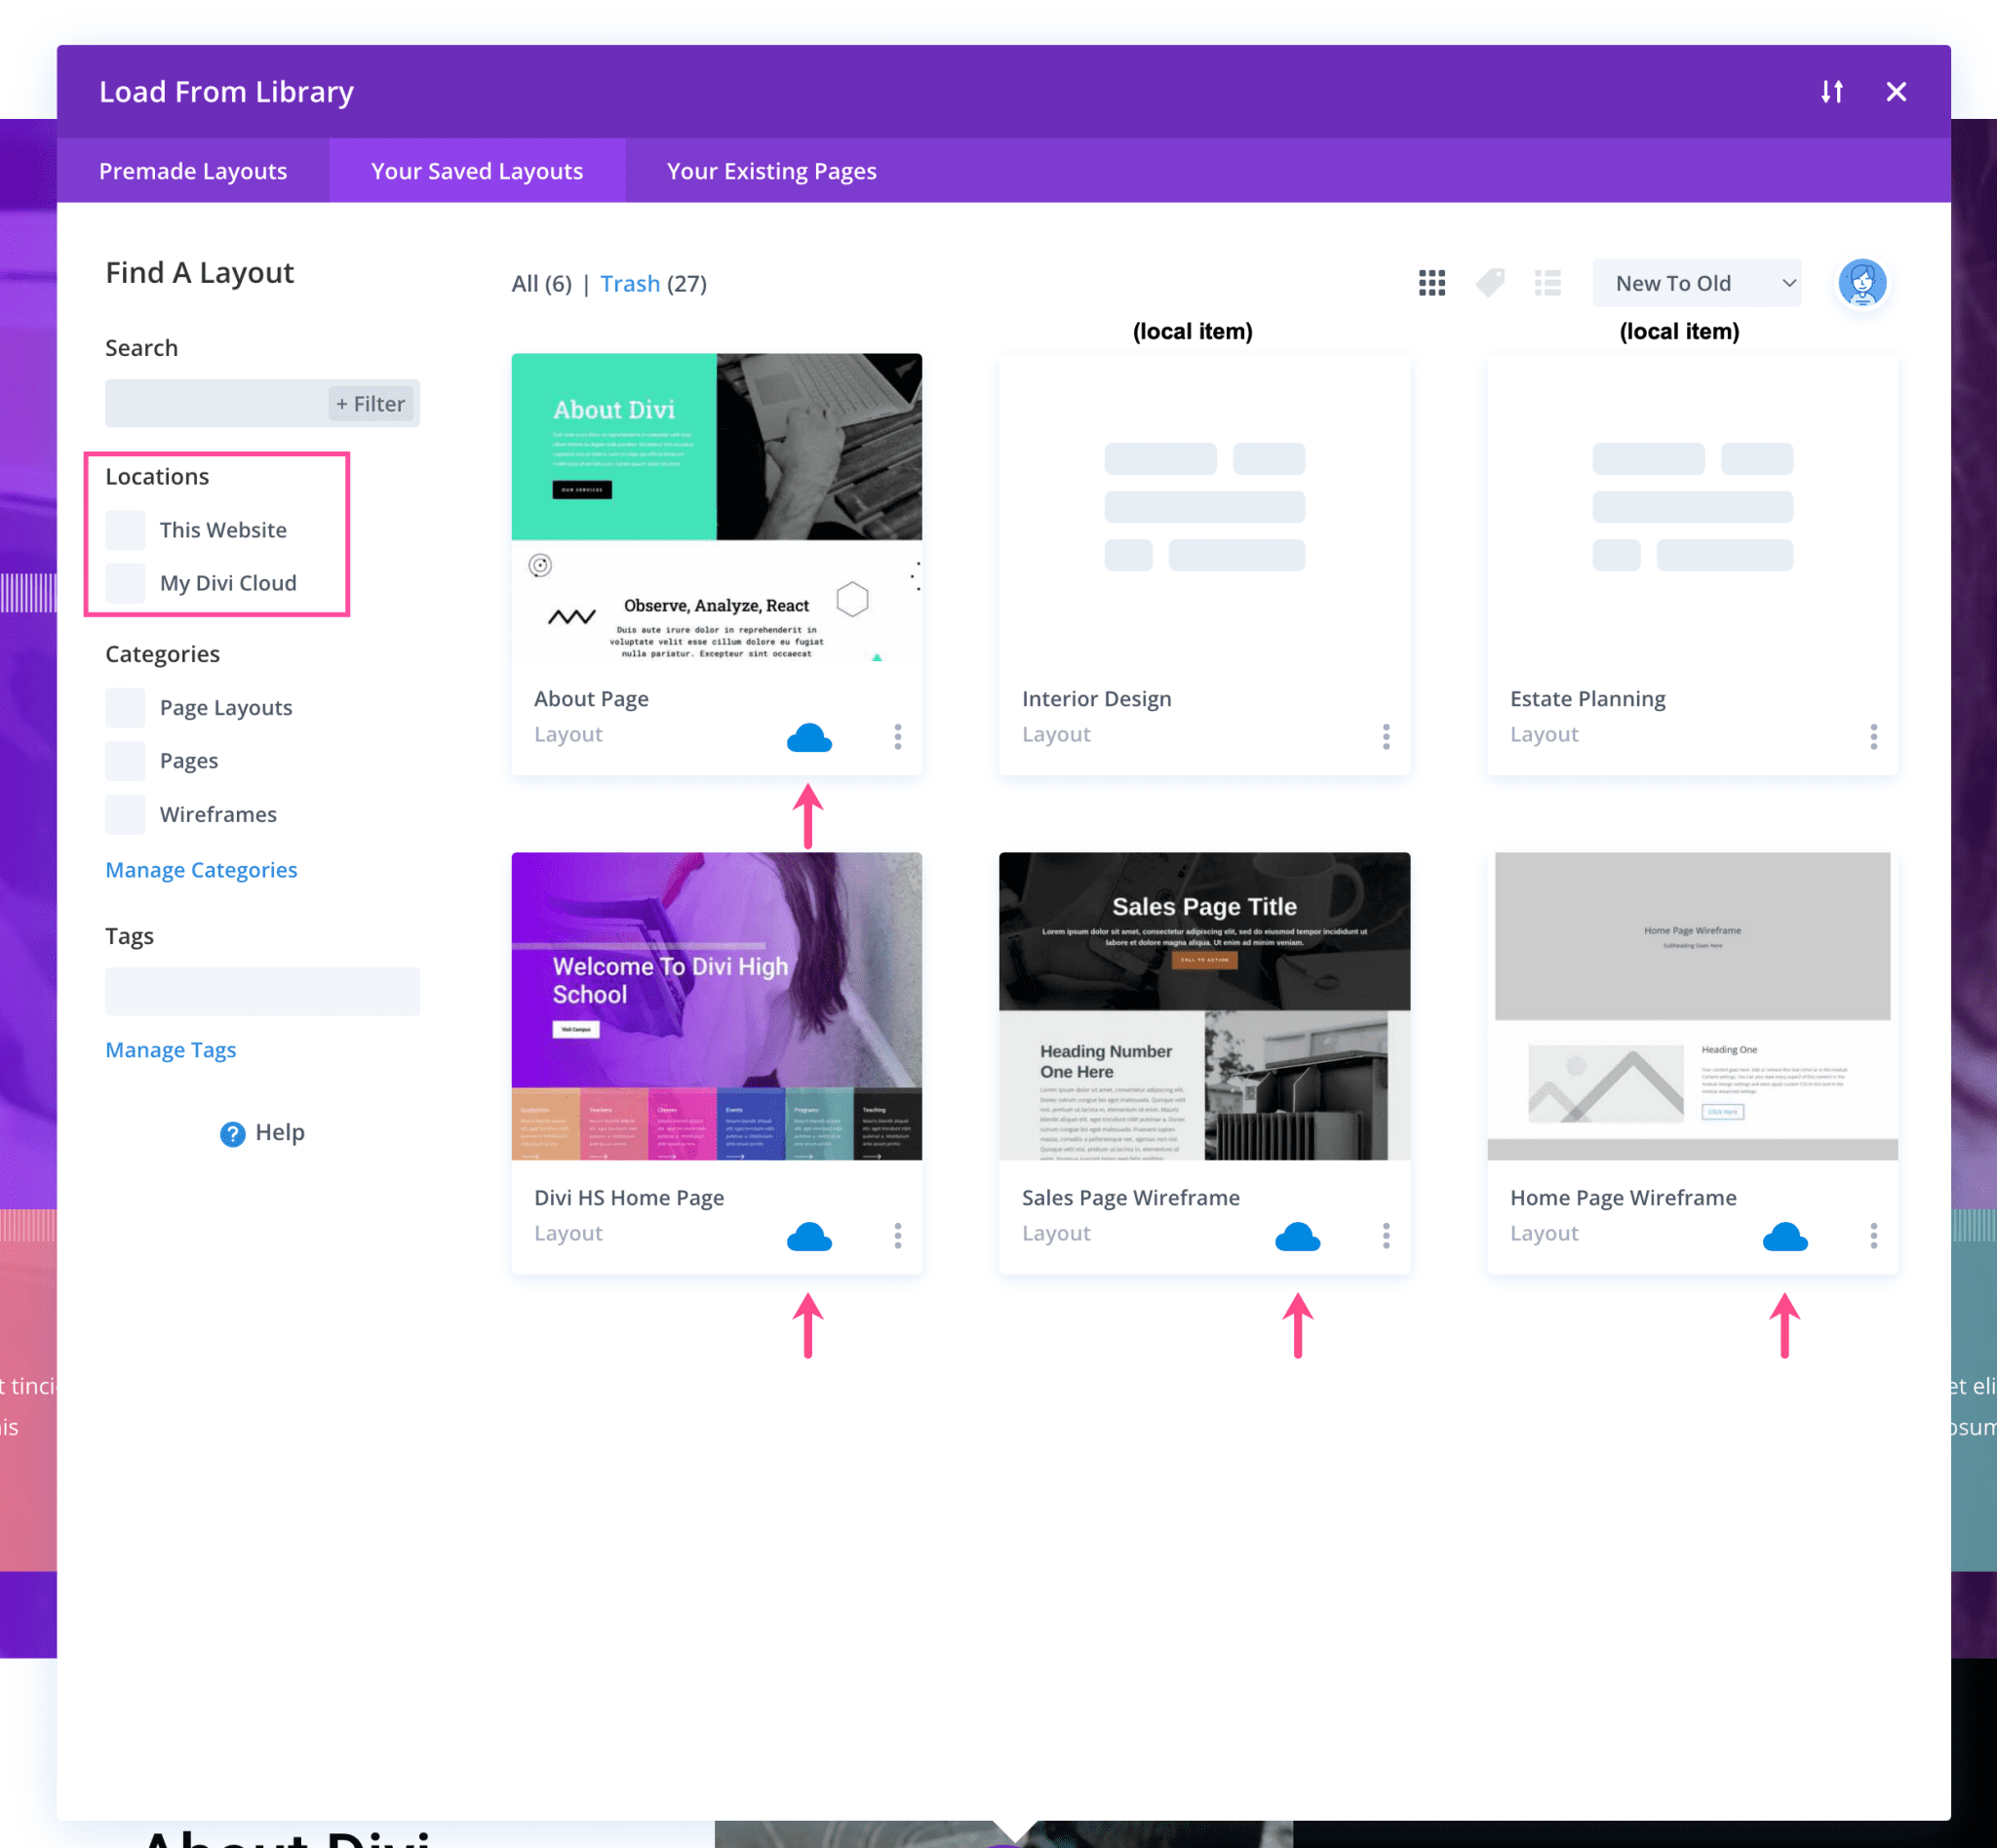The width and height of the screenshot is (1997, 1848).
Task: Open the New To Old sort dropdown
Action: tap(1695, 283)
